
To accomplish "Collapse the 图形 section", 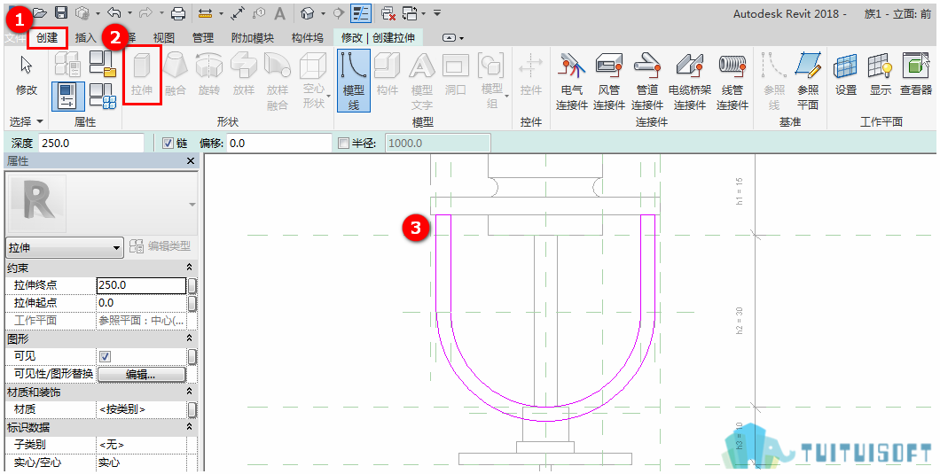I will 190,338.
